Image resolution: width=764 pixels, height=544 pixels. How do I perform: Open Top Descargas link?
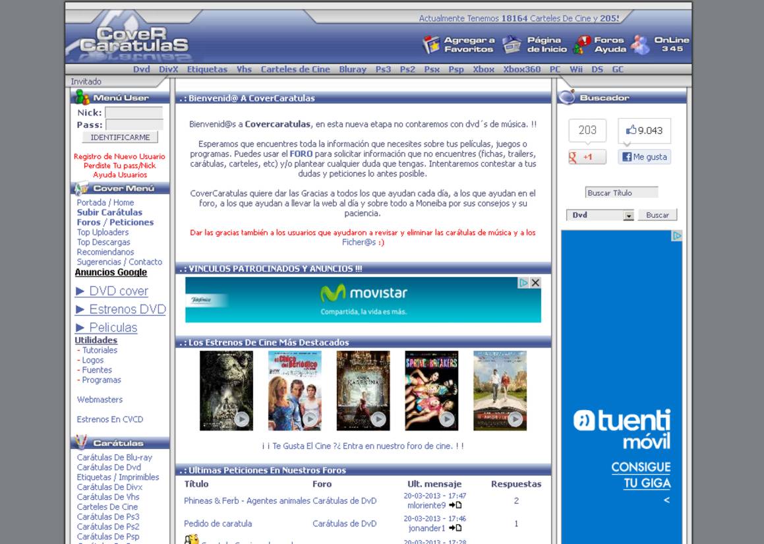click(x=103, y=242)
